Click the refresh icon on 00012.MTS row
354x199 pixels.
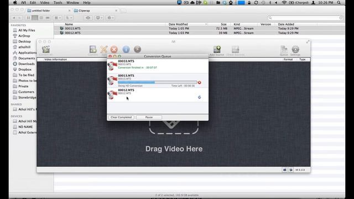coord(199,97)
